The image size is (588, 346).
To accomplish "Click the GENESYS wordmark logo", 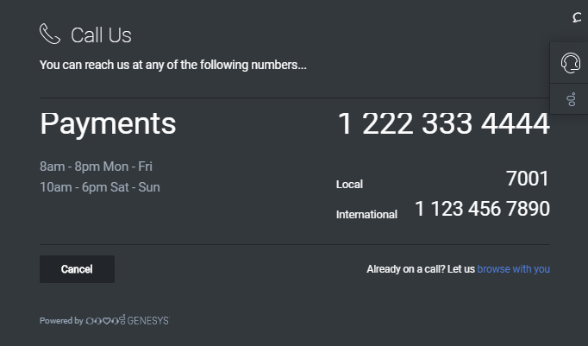I will pos(148,320).
